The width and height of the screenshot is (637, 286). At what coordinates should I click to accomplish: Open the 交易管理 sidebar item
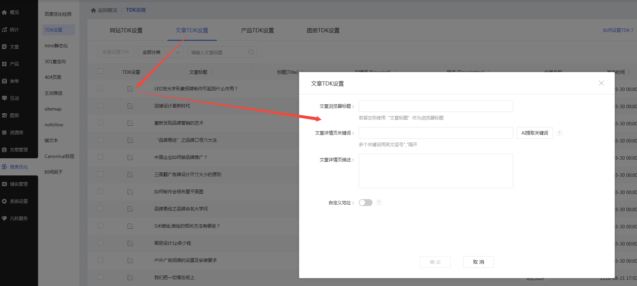19,150
